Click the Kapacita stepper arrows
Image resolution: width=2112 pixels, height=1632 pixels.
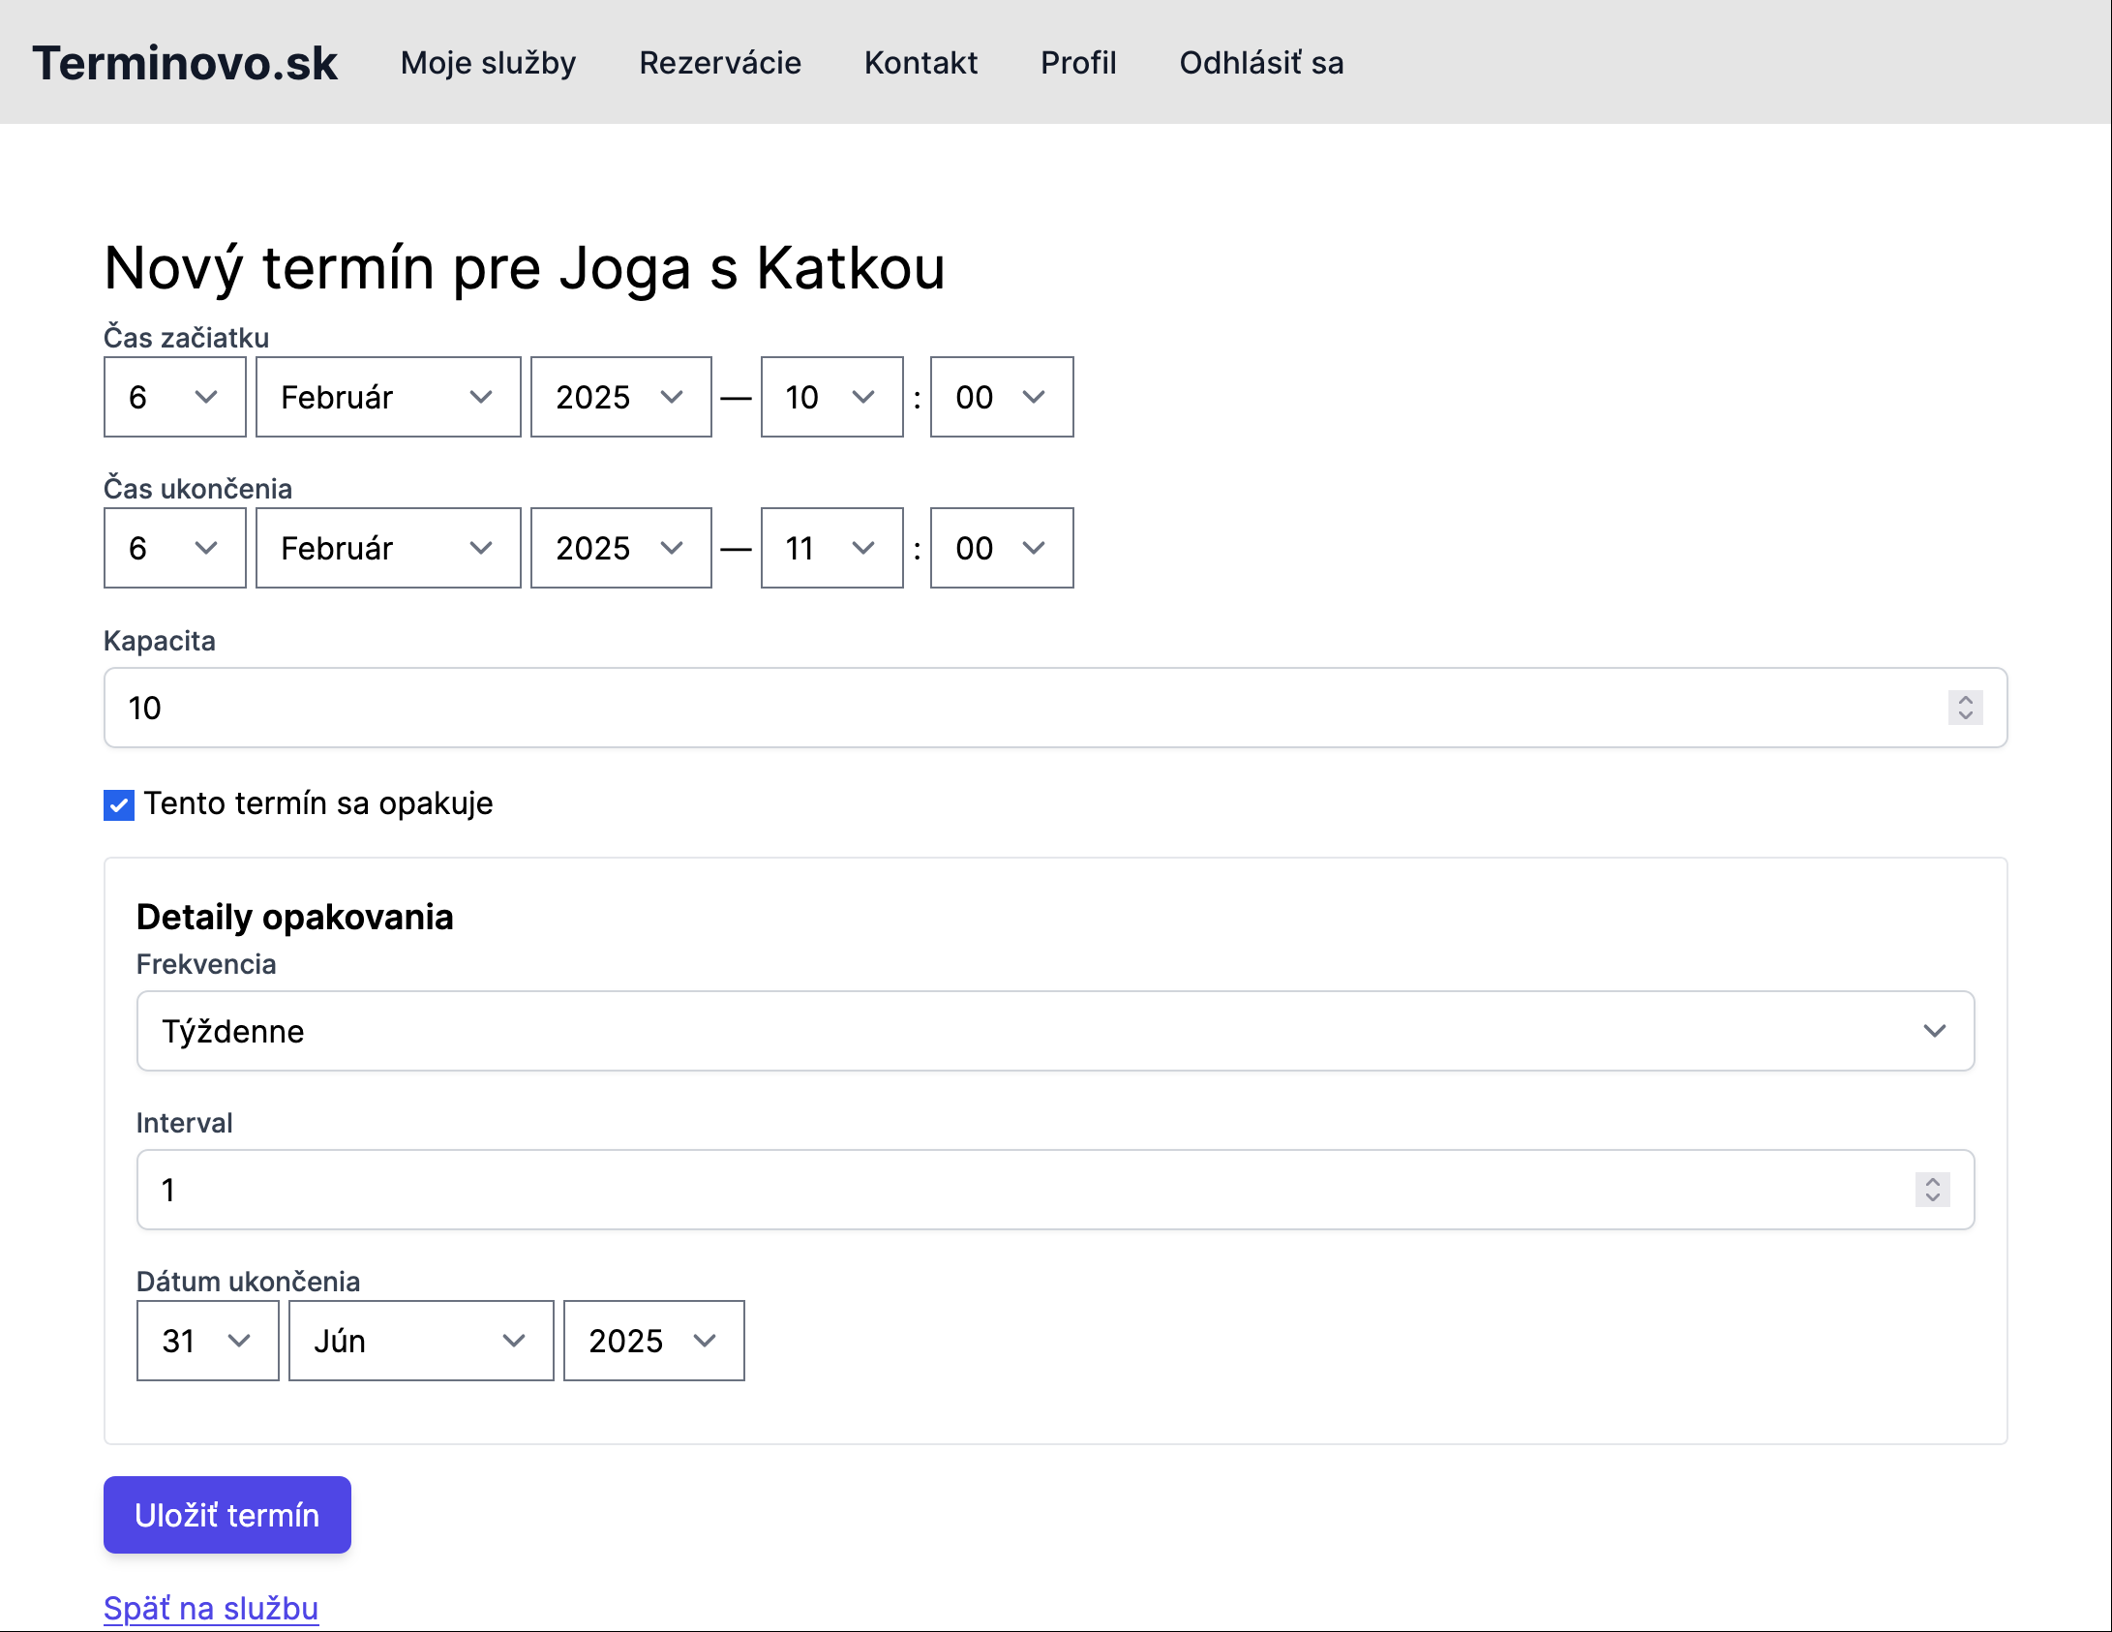tap(1965, 708)
